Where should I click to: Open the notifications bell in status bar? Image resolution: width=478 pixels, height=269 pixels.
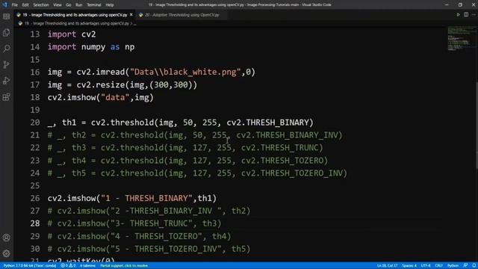click(x=474, y=266)
